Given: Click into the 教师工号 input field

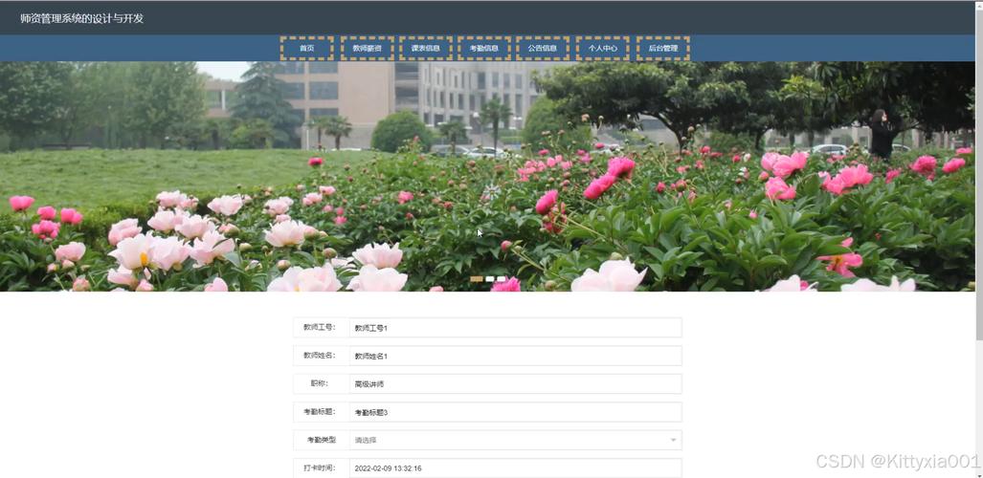Looking at the screenshot, I should pyautogui.click(x=515, y=328).
